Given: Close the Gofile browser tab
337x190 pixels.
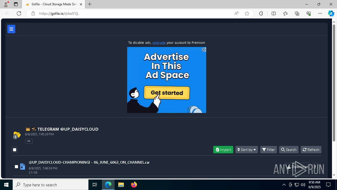Looking at the screenshot, I should [81, 4].
